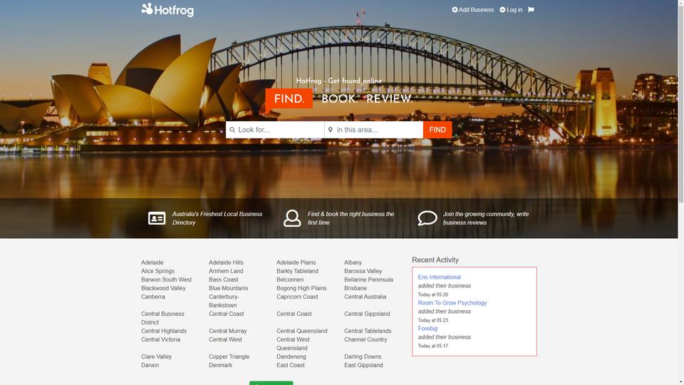Screen dimensions: 684x385
Task: Click the Add Business plus icon
Action: (455, 9)
